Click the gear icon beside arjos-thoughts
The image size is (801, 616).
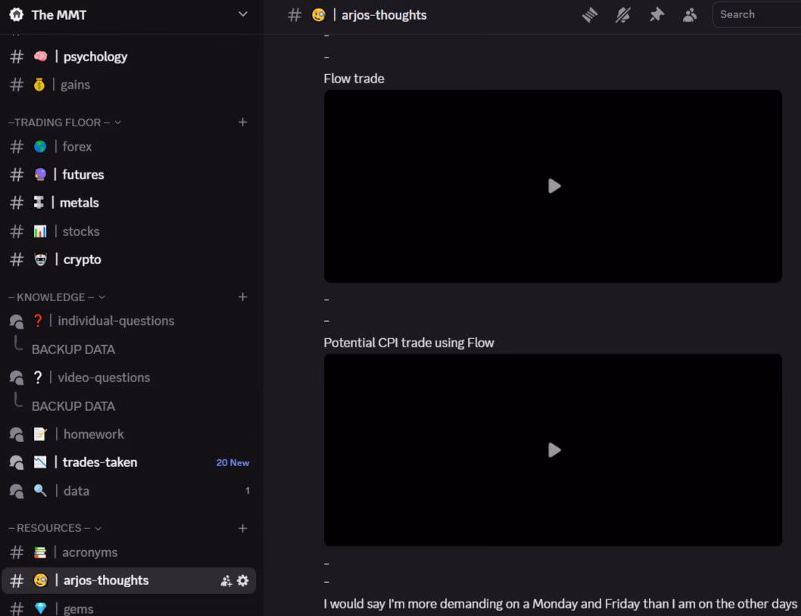(242, 580)
